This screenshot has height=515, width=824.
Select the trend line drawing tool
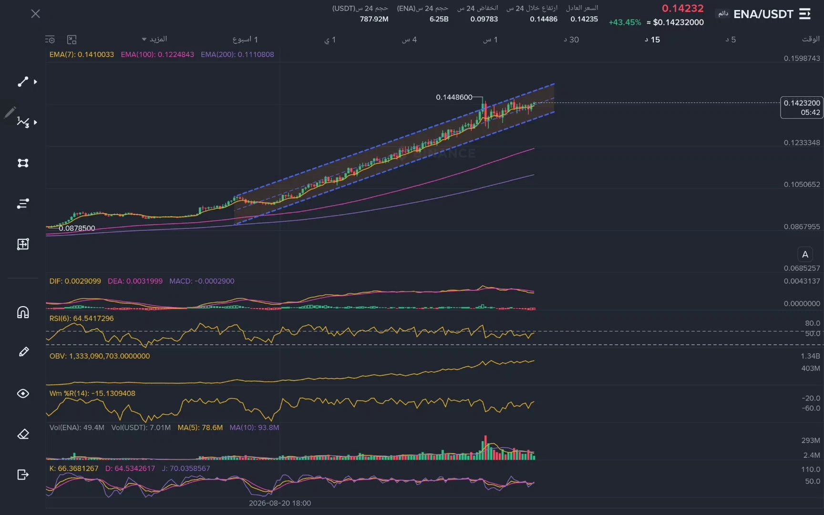pos(23,82)
